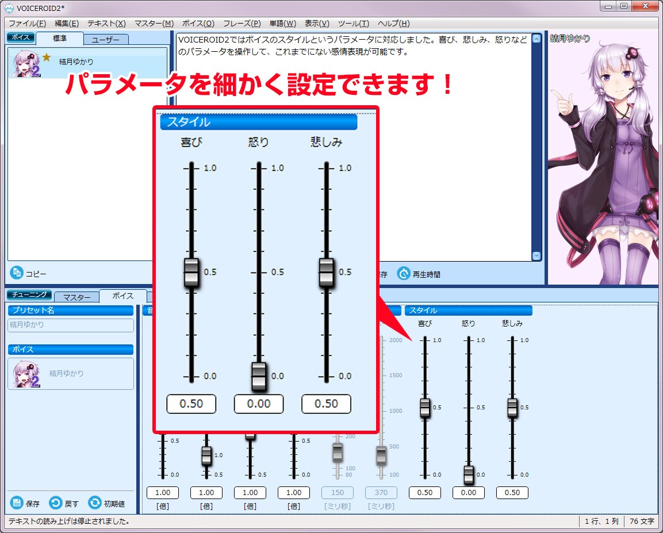Click the 怒り slider handle in bottom tuning panel

point(469,475)
